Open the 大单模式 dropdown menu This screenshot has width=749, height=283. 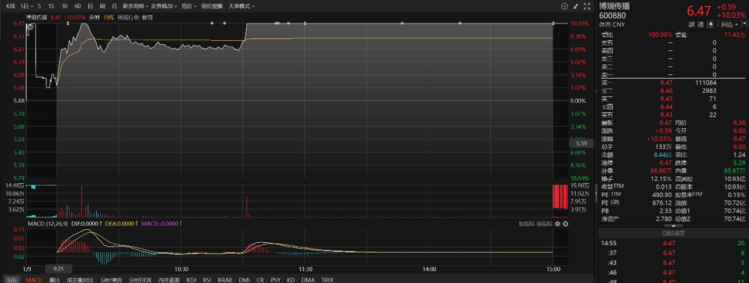pyautogui.click(x=241, y=6)
